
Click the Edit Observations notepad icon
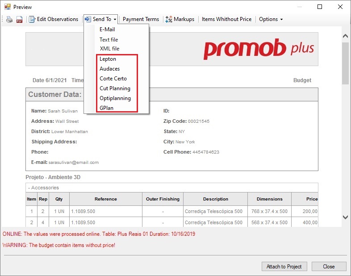[32, 19]
